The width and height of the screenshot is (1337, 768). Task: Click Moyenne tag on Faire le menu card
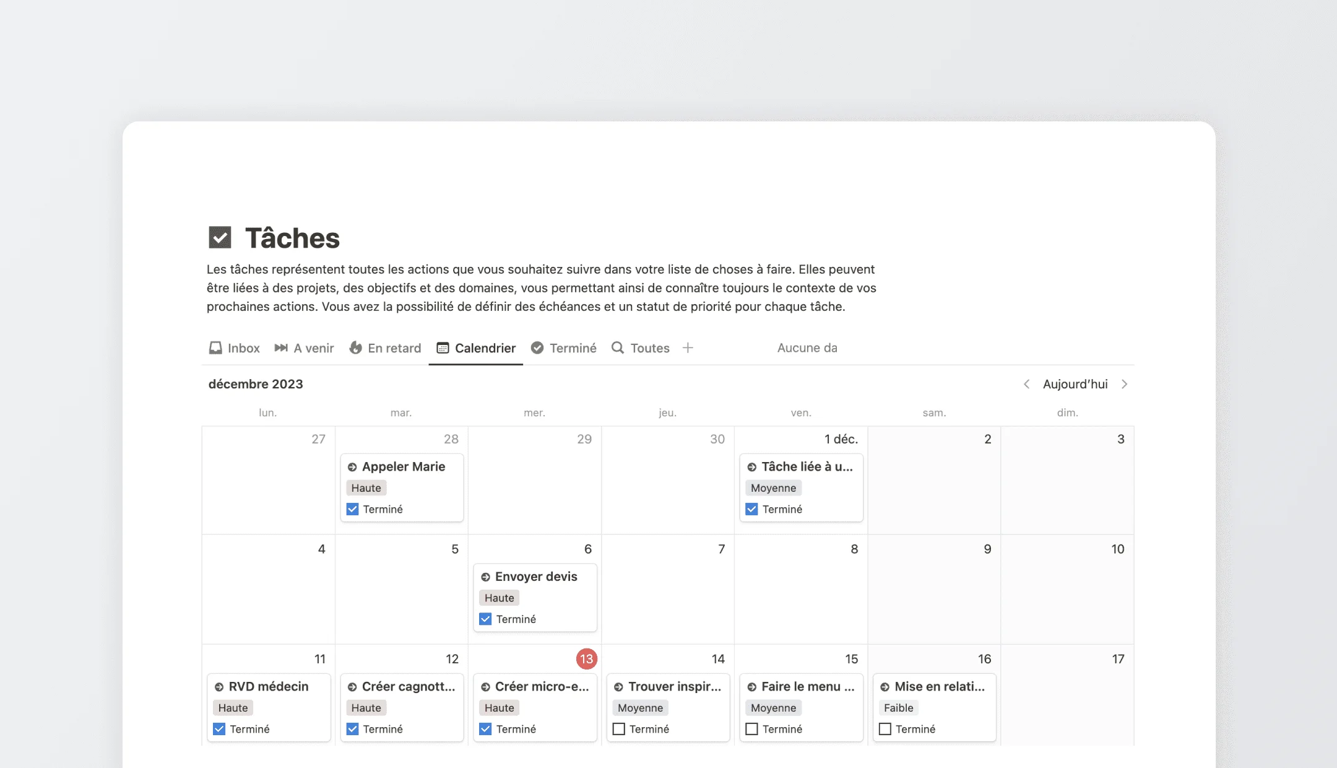click(x=773, y=708)
